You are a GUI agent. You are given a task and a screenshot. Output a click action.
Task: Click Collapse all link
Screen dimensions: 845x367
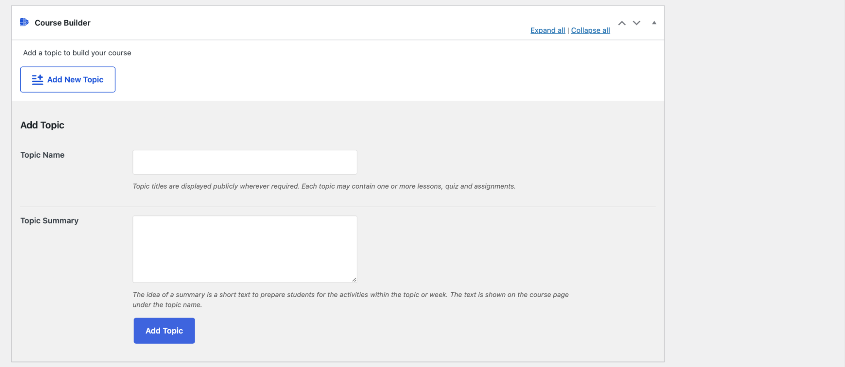[590, 30]
